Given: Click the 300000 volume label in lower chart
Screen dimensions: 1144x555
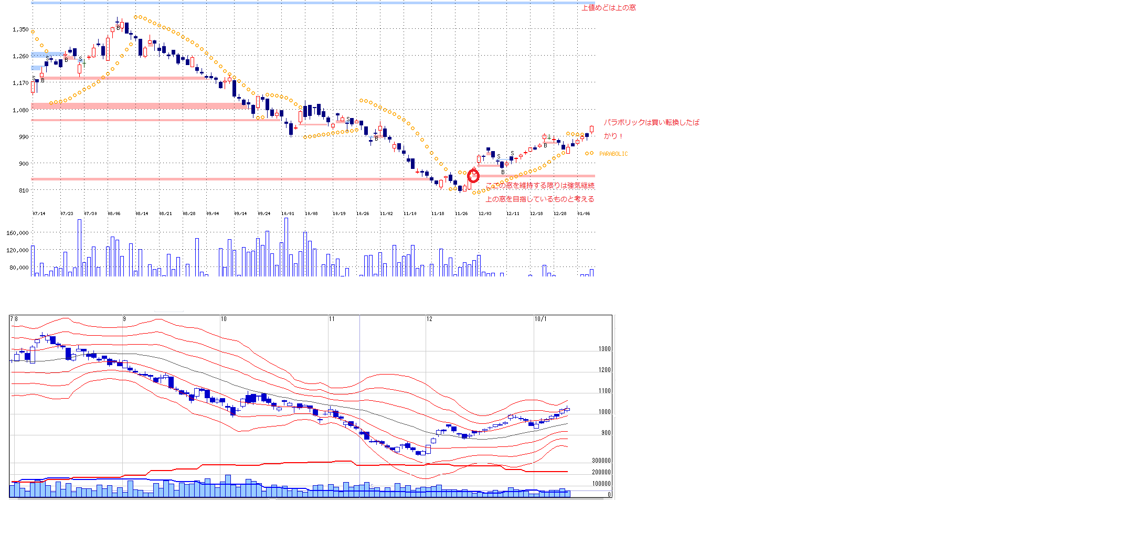Looking at the screenshot, I should [x=601, y=461].
